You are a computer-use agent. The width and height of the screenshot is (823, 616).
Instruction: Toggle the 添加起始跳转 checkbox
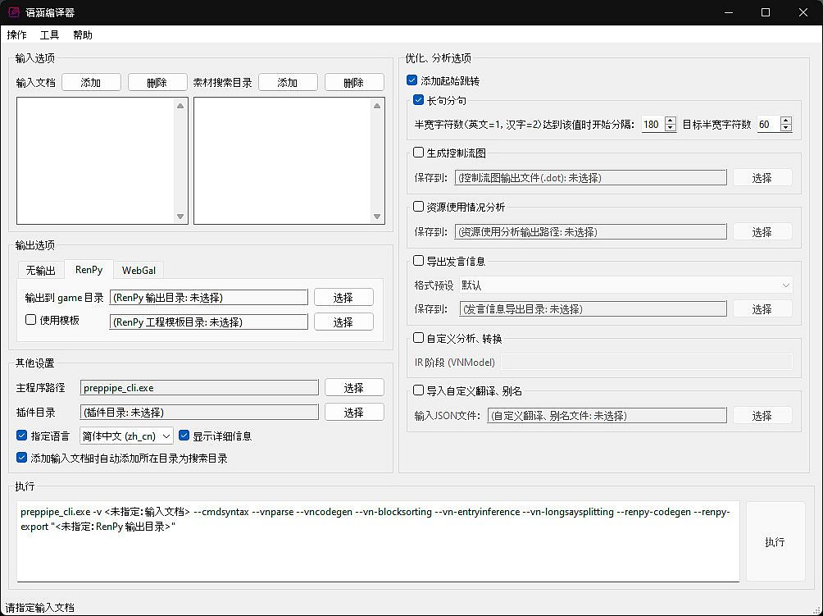(x=412, y=81)
